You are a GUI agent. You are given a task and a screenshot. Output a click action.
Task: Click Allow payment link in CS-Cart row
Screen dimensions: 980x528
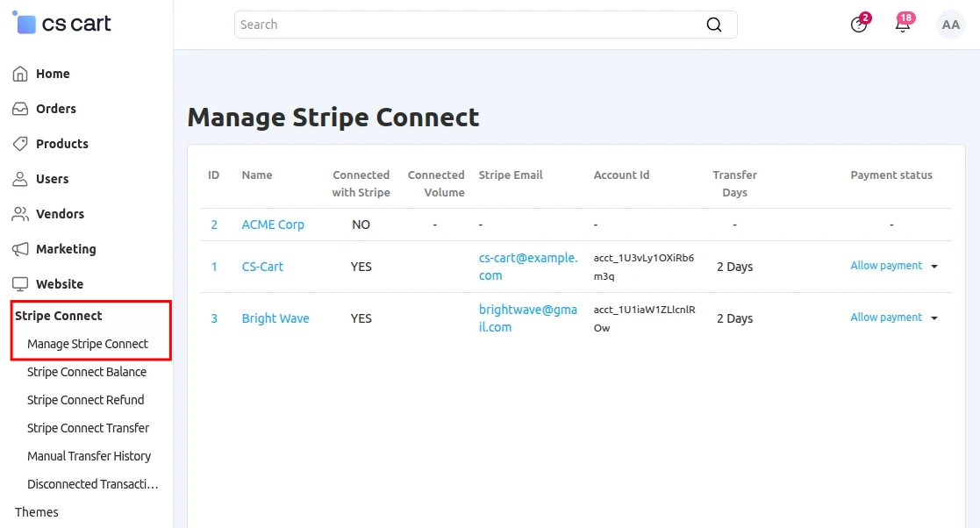click(x=886, y=266)
